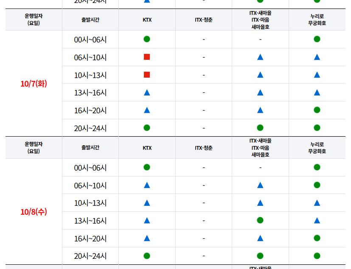Click blue triangle for 10/7 ITX-새마을 16시~20시

[x=260, y=110]
